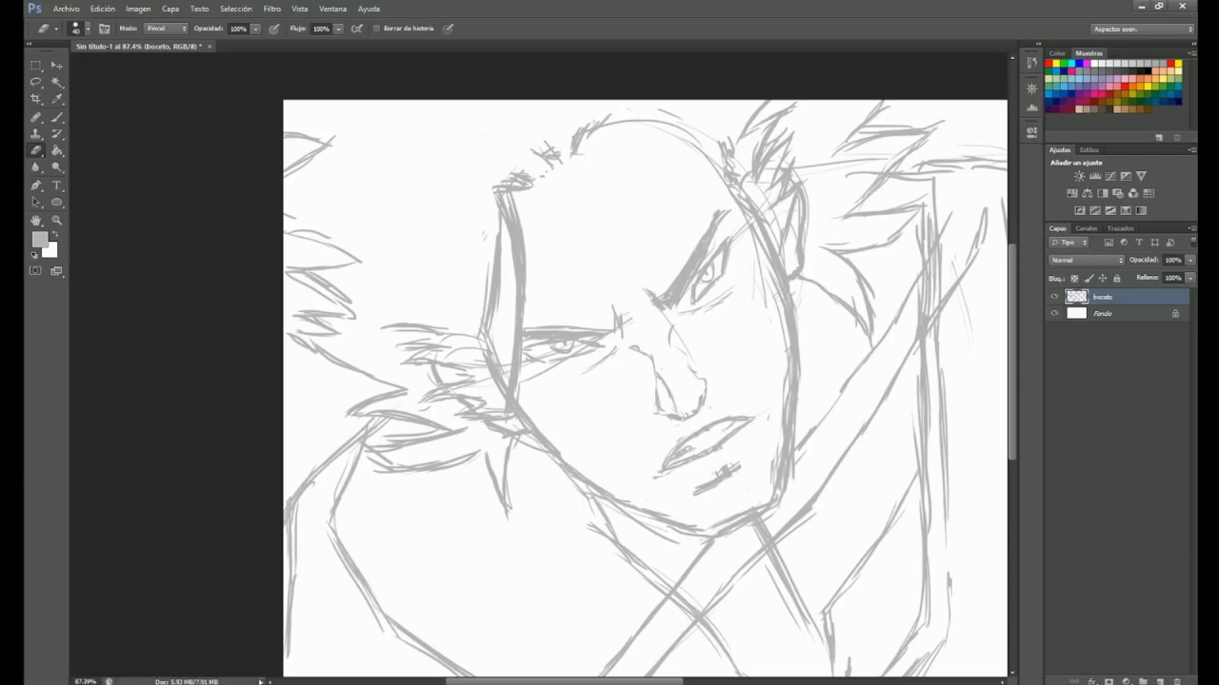This screenshot has height=685, width=1219.
Task: Click the foreground color swatch
Action: click(39, 240)
